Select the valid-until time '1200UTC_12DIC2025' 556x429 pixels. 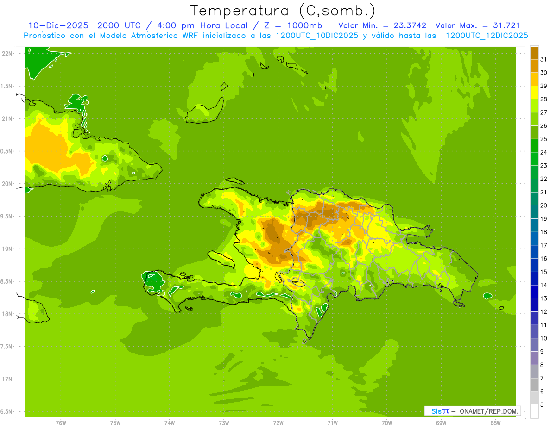pos(486,36)
